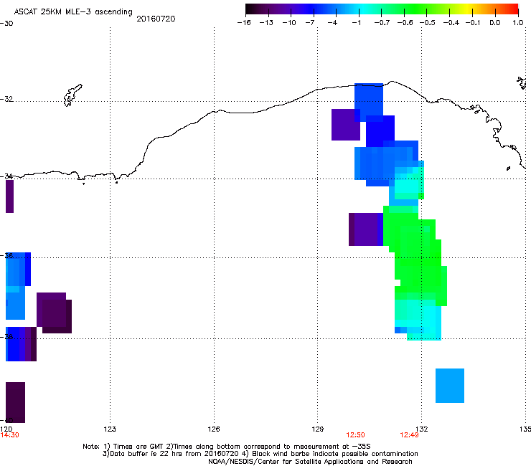Click the black end of the color scale

[x=249, y=9]
